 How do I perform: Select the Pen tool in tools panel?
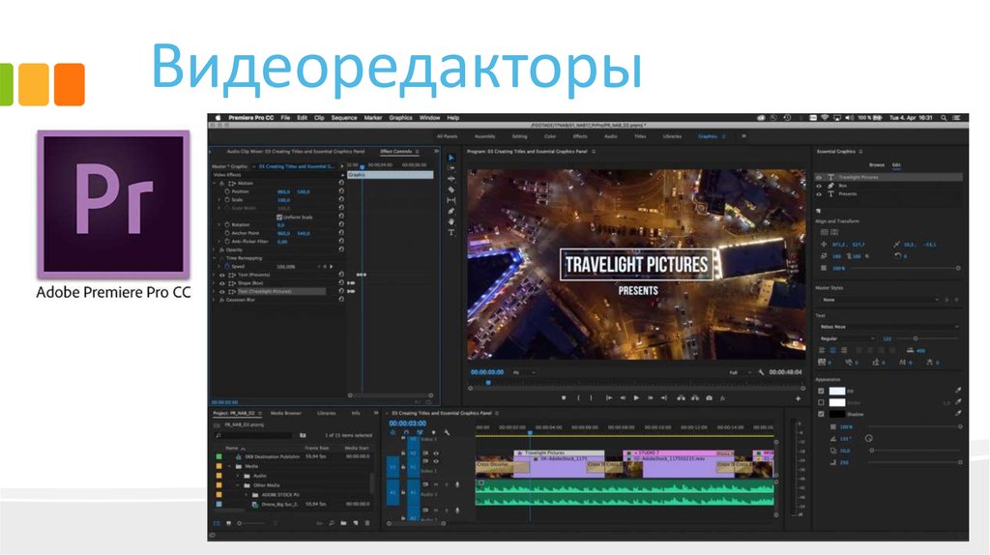pos(451,211)
